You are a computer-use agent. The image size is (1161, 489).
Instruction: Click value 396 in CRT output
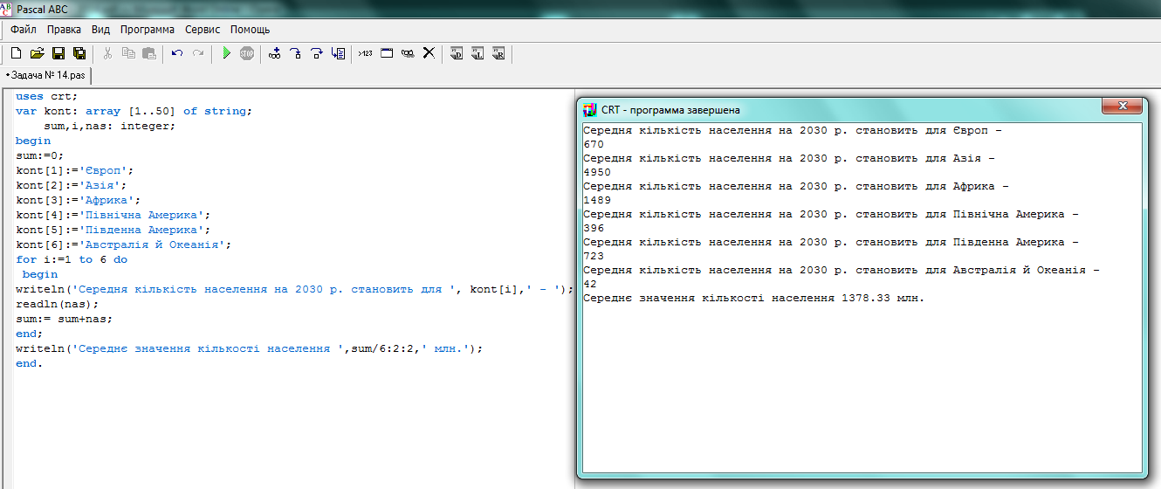(x=594, y=228)
